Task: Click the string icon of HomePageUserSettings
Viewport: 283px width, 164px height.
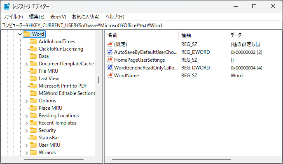Action: coord(110,60)
